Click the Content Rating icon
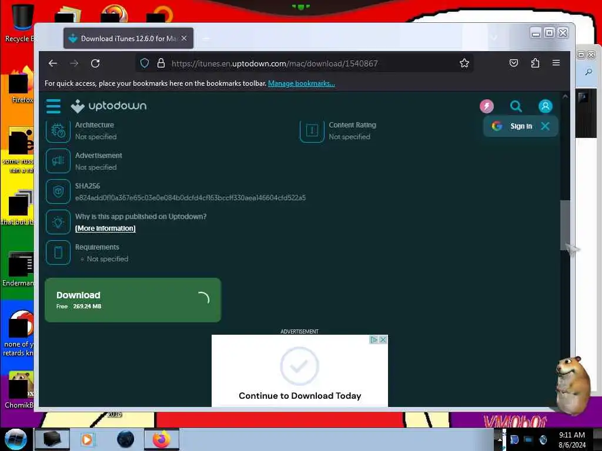The width and height of the screenshot is (602, 451). pyautogui.click(x=312, y=131)
